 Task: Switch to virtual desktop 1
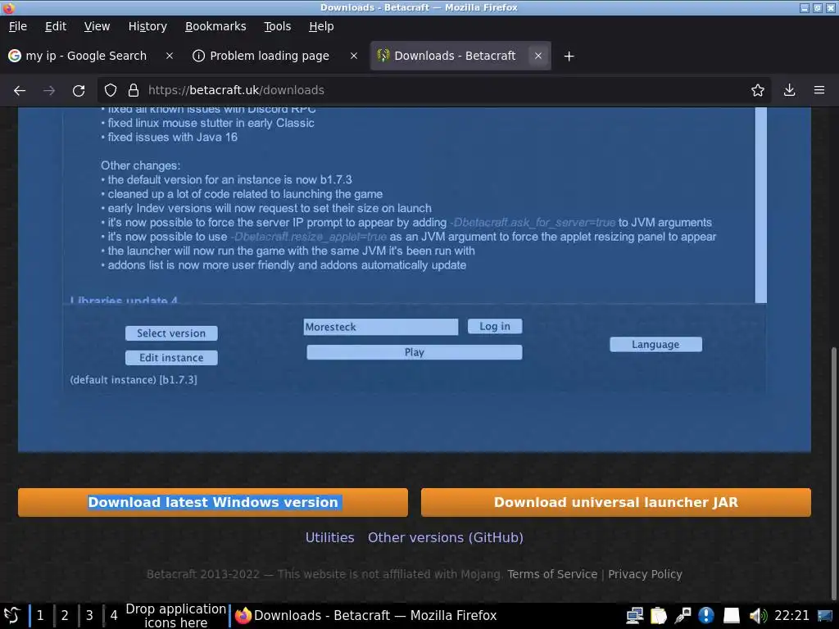(40, 616)
